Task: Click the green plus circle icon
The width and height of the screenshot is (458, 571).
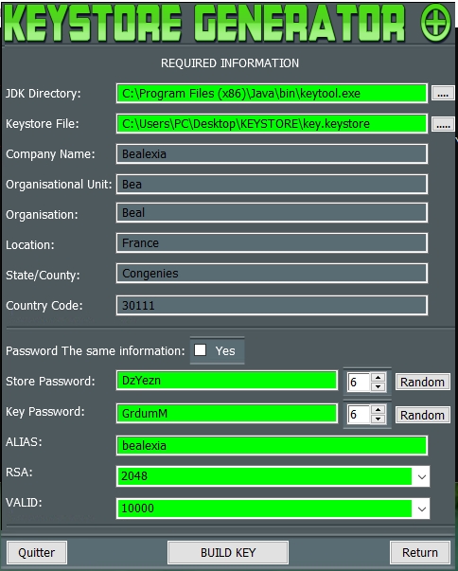Action: pos(435,22)
